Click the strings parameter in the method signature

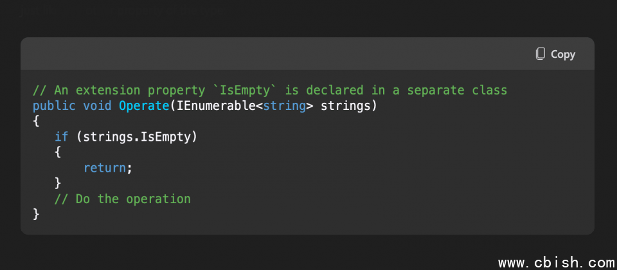point(345,106)
